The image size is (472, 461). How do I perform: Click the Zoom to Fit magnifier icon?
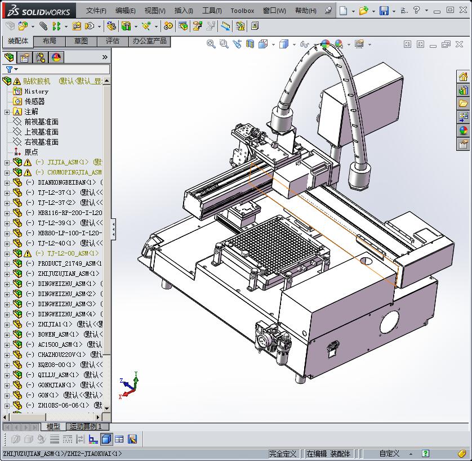pos(211,44)
